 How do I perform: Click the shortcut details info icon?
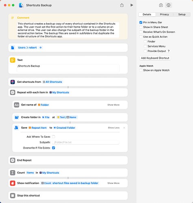[168, 5]
